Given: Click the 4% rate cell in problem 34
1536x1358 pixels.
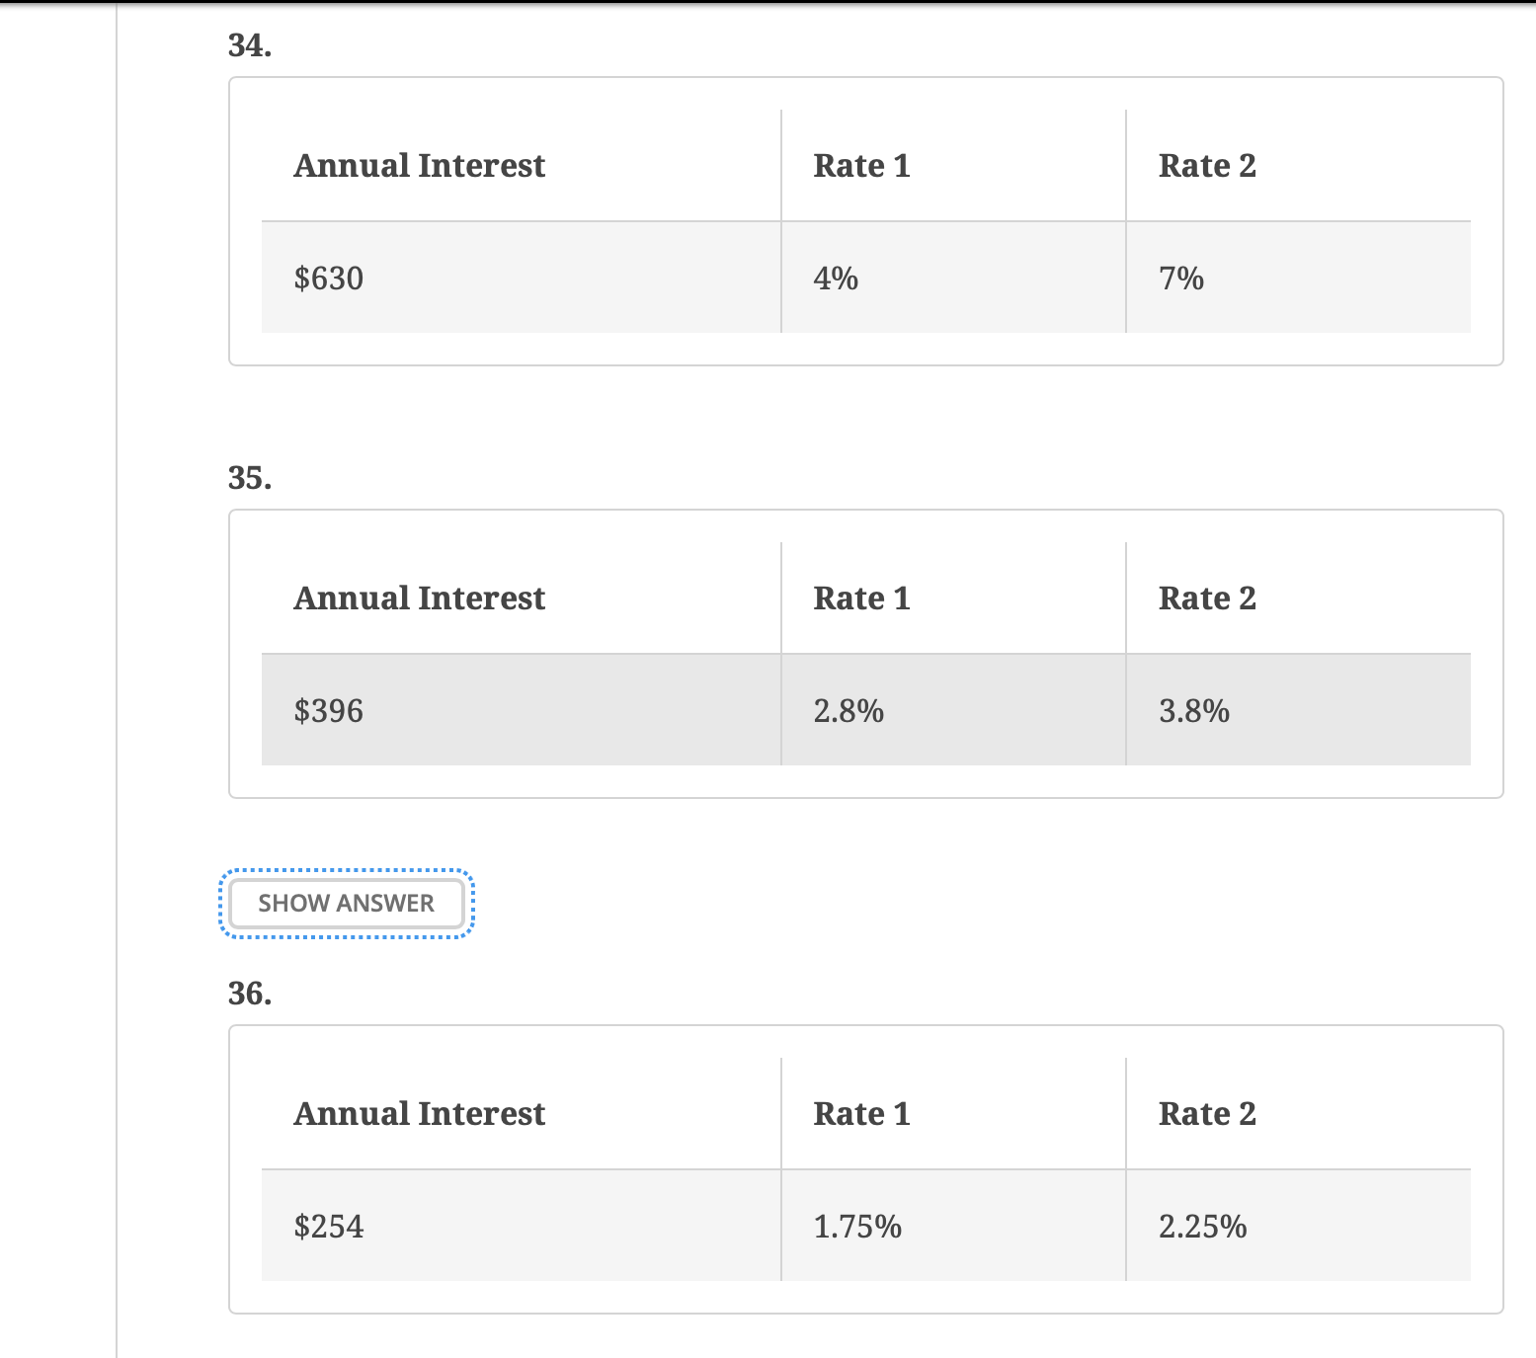Looking at the screenshot, I should click(x=953, y=278).
